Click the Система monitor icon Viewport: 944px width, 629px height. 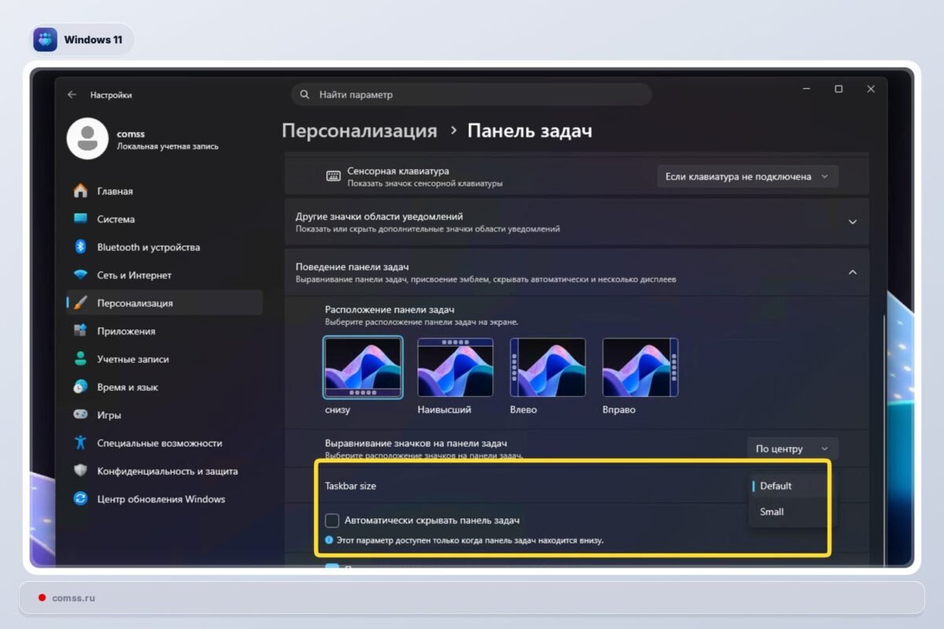(x=80, y=219)
